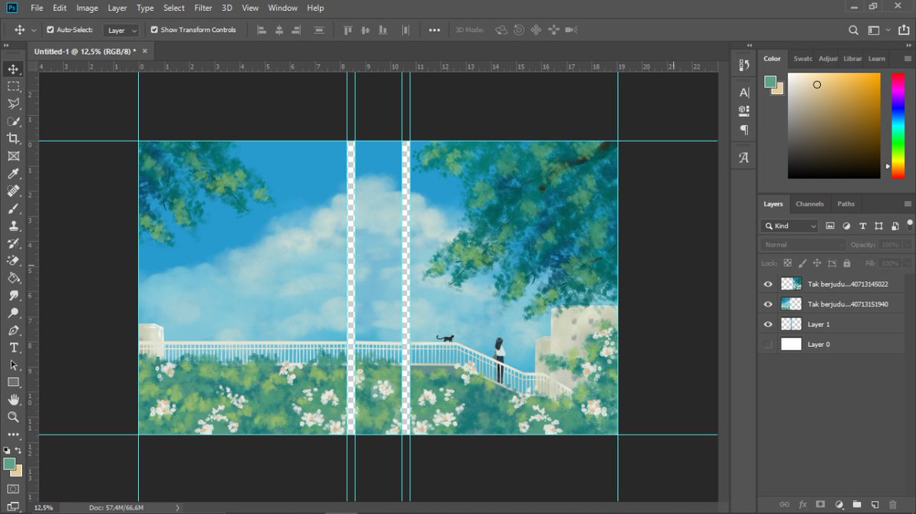The width and height of the screenshot is (916, 514).
Task: Select the Hand tool
Action: [x=13, y=400]
